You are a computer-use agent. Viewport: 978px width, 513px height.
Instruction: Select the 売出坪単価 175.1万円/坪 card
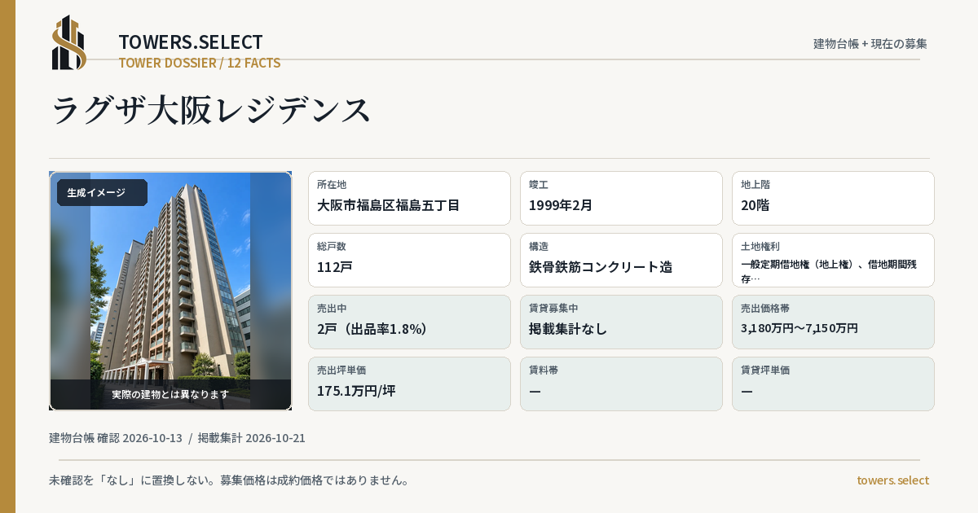click(409, 384)
